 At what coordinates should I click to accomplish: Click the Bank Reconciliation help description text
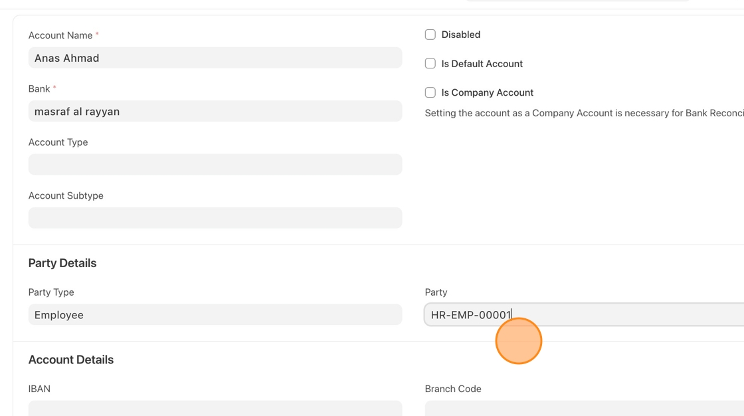583,113
